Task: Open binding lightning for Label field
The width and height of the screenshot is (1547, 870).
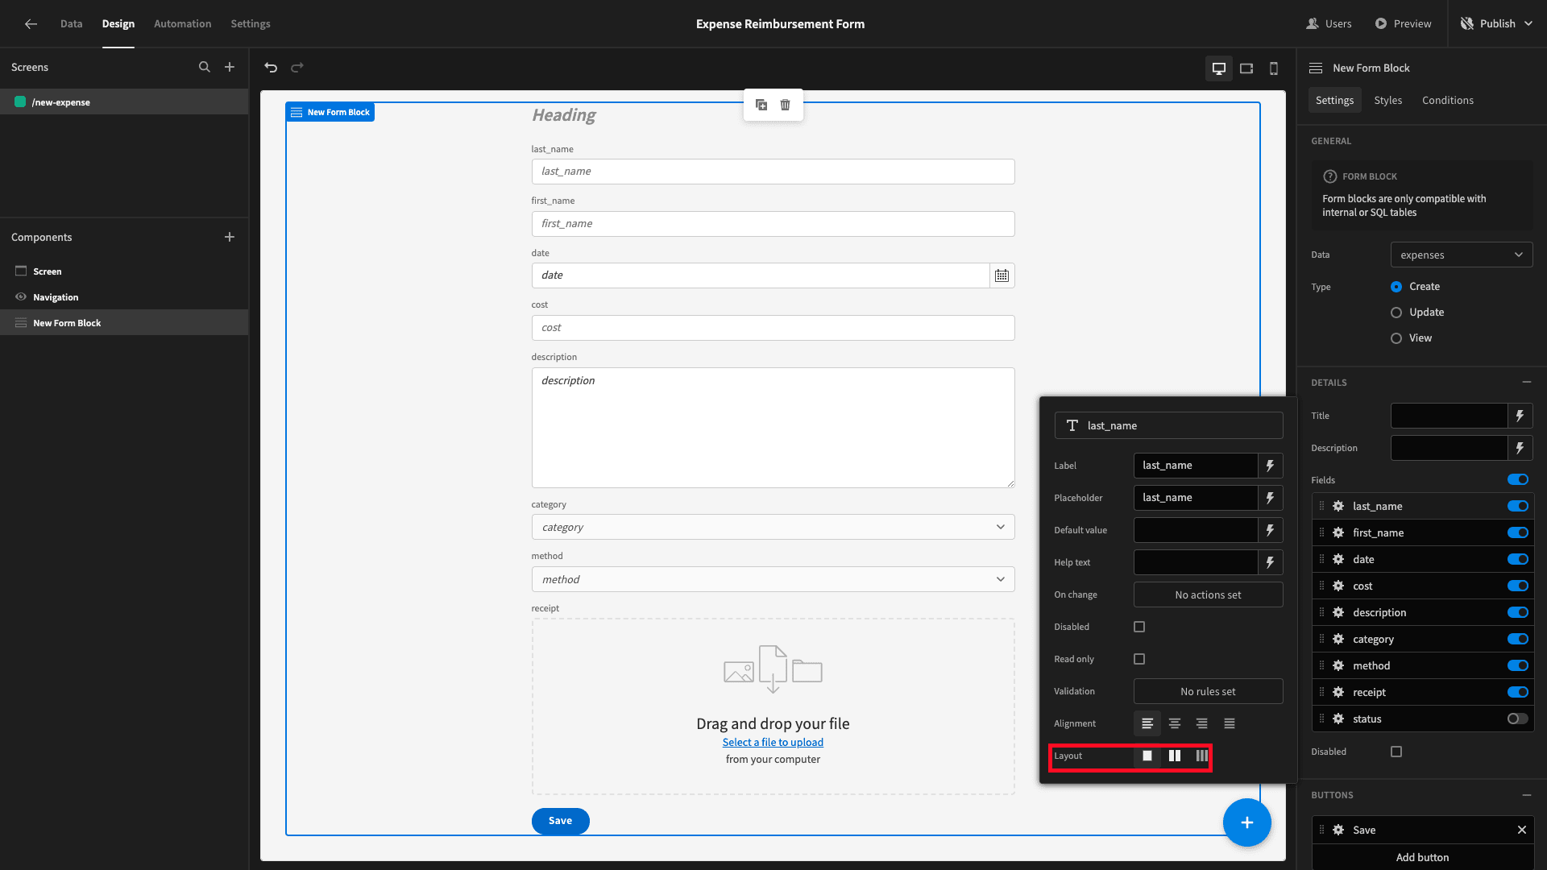Action: [1270, 466]
